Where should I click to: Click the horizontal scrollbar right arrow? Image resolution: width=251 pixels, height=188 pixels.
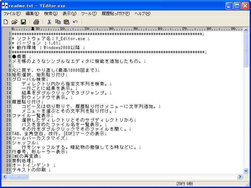pyautogui.click(x=240, y=177)
